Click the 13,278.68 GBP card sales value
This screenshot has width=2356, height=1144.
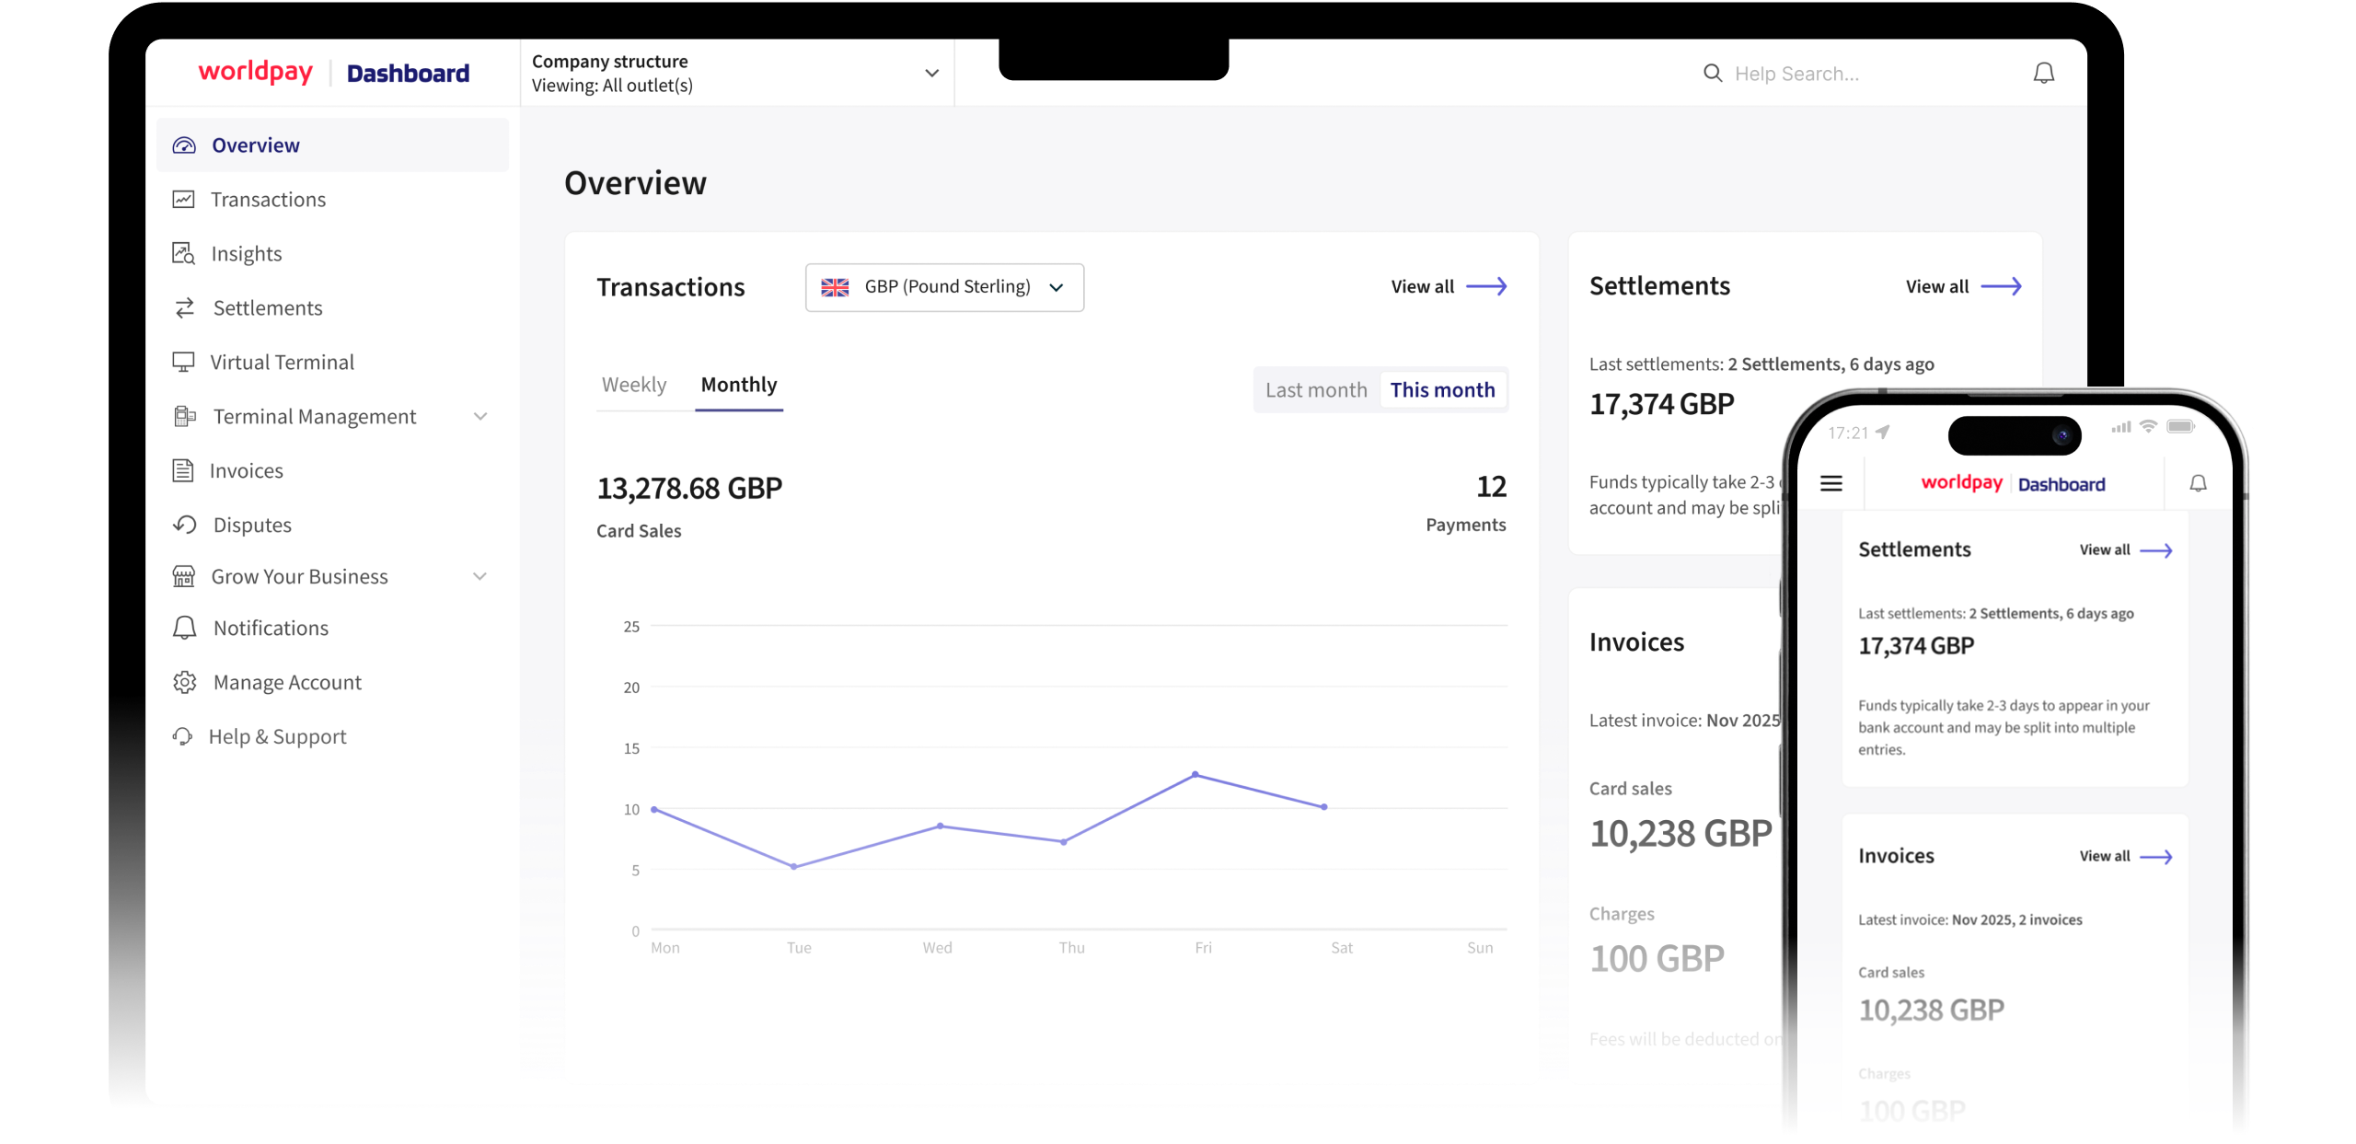pos(689,489)
